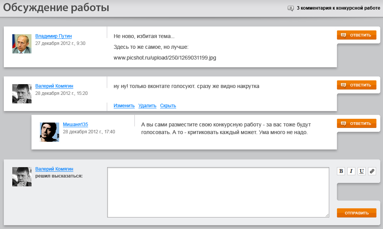Click avatar next to reply form
This screenshot has height=229, width=383.
click(x=22, y=177)
